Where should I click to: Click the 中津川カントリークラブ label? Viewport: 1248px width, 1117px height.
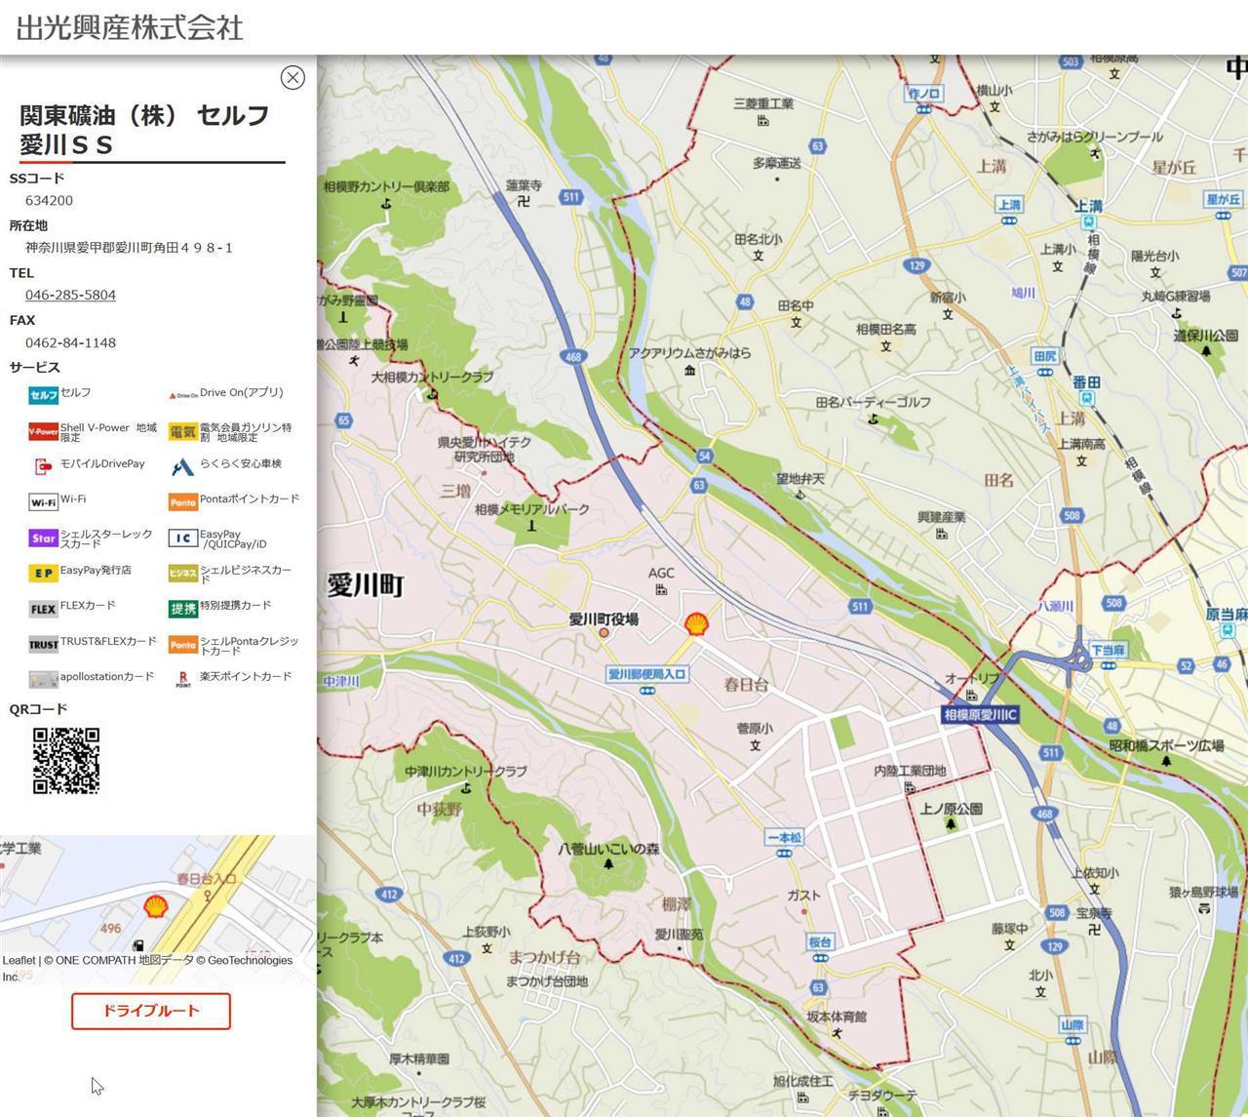click(466, 772)
